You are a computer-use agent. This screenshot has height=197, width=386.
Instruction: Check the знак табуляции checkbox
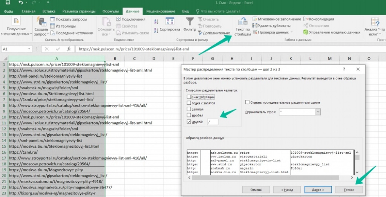click(x=189, y=97)
